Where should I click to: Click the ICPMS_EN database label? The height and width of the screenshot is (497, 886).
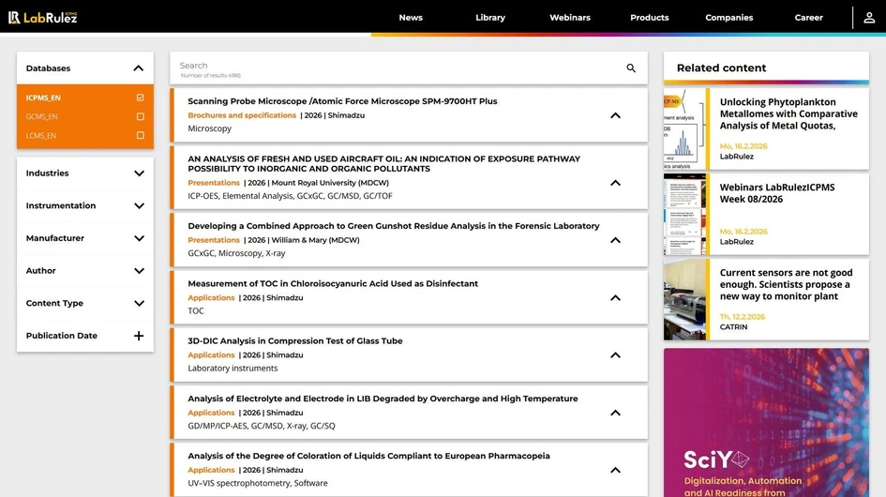[x=43, y=98]
